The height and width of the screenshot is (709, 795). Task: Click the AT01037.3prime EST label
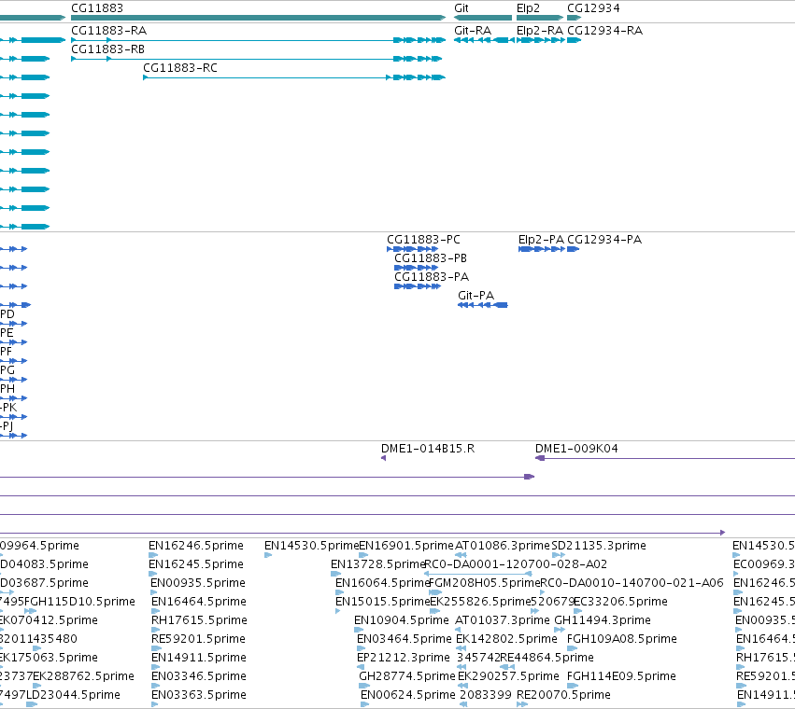tap(502, 620)
